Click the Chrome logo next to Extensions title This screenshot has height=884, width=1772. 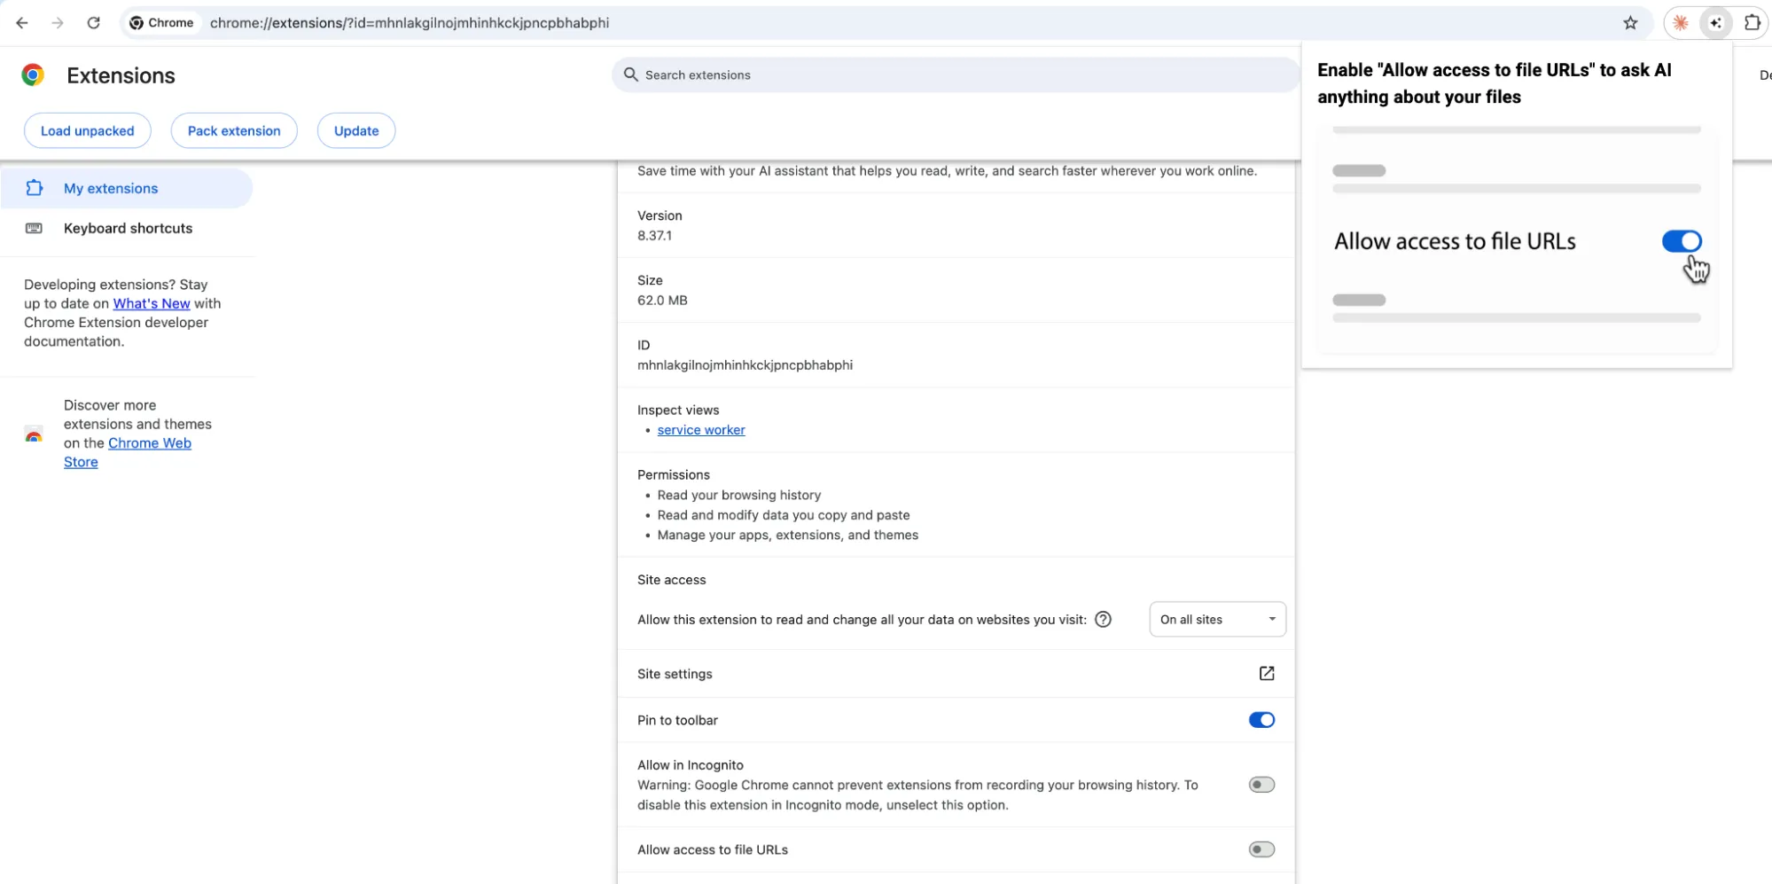tap(34, 75)
